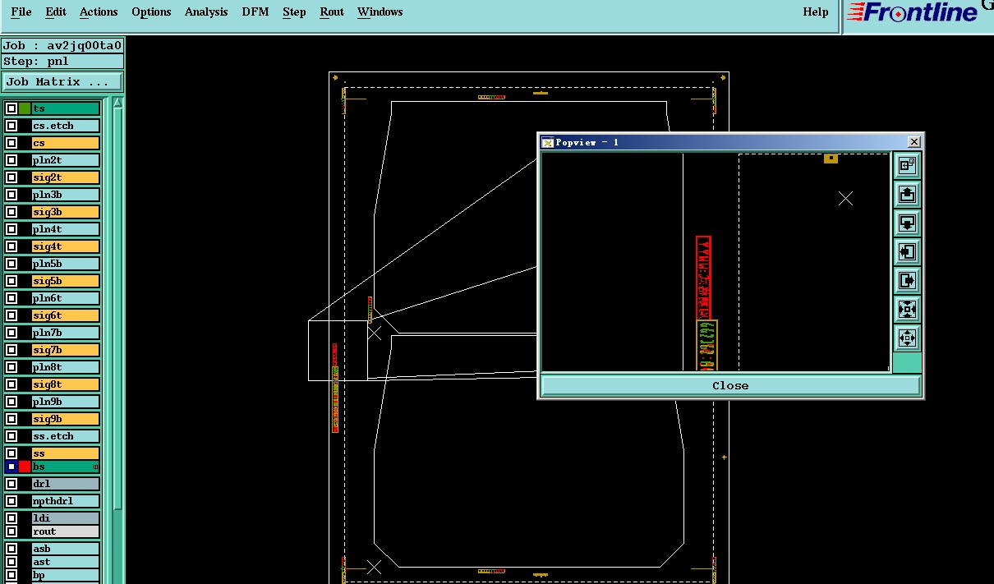
Task: Click the pan left icon in Popview
Action: 907,252
